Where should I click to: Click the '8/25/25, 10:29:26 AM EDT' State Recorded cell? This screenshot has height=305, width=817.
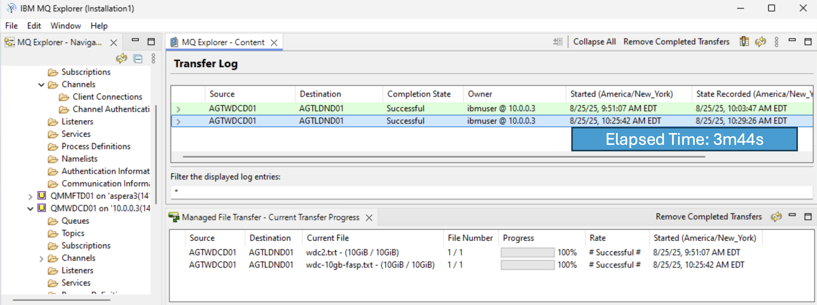(741, 121)
